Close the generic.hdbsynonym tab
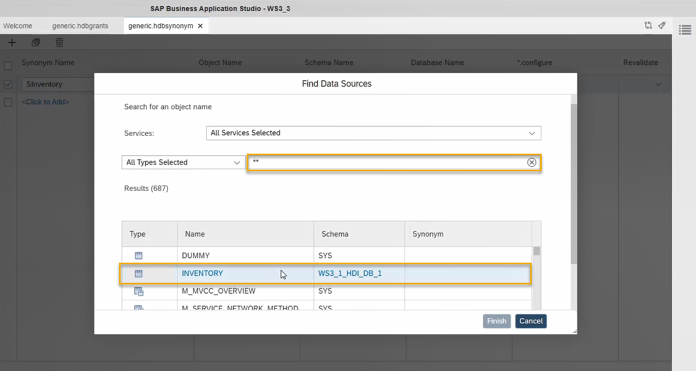The height and width of the screenshot is (371, 696). click(x=200, y=26)
